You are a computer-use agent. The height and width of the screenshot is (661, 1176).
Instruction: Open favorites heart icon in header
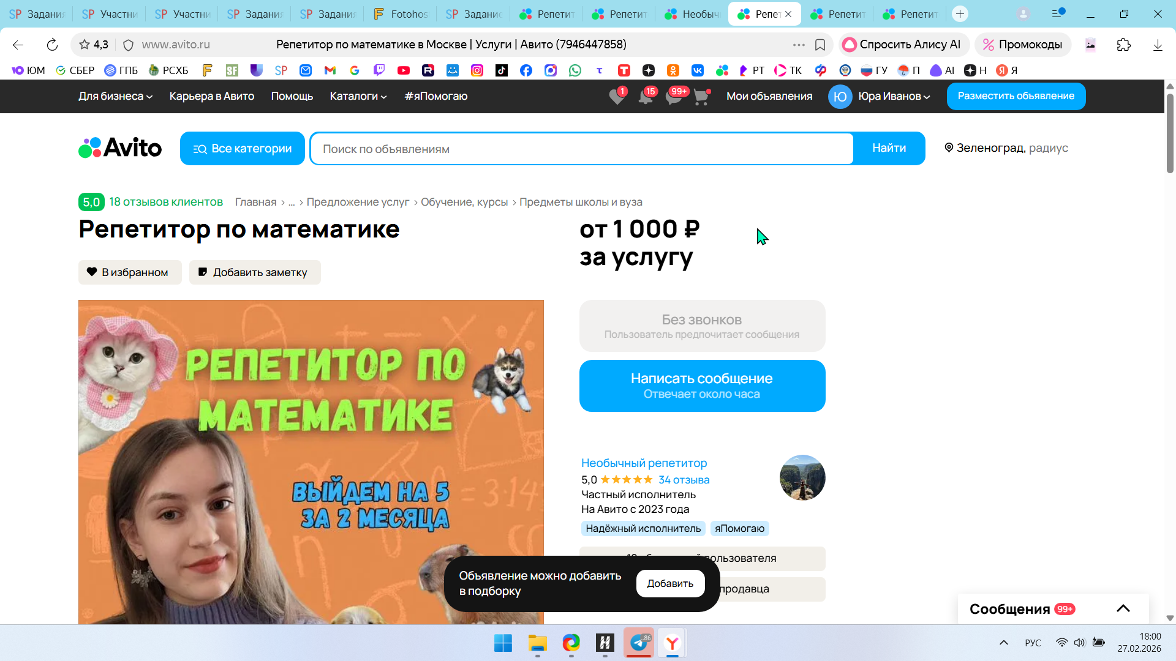[617, 97]
